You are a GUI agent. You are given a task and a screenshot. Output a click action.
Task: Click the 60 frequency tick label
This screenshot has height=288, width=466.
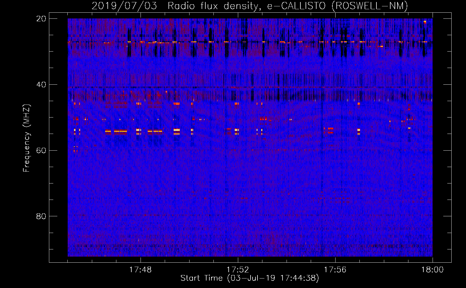[x=41, y=150]
